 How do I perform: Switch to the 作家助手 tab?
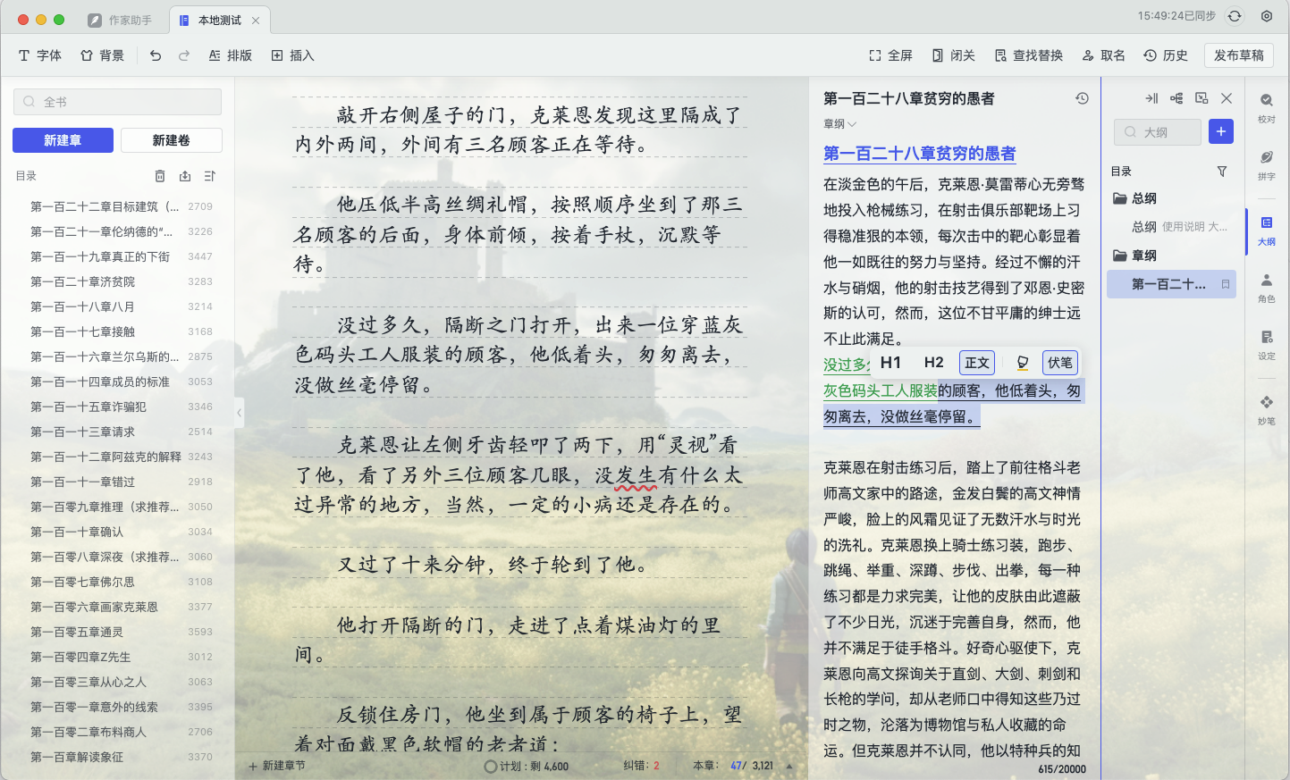[x=121, y=20]
